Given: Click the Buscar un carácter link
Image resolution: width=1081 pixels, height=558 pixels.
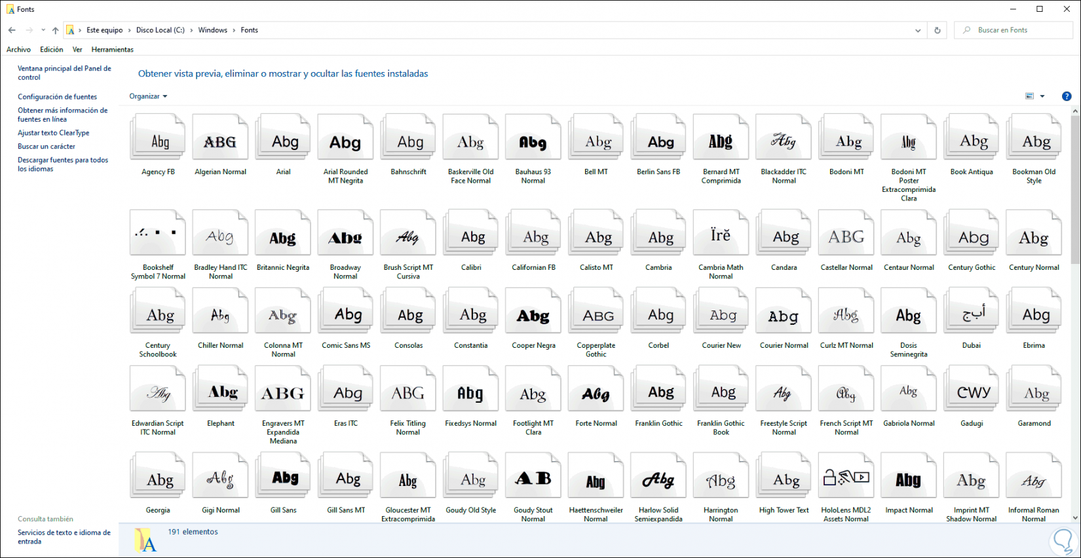Looking at the screenshot, I should (x=47, y=147).
